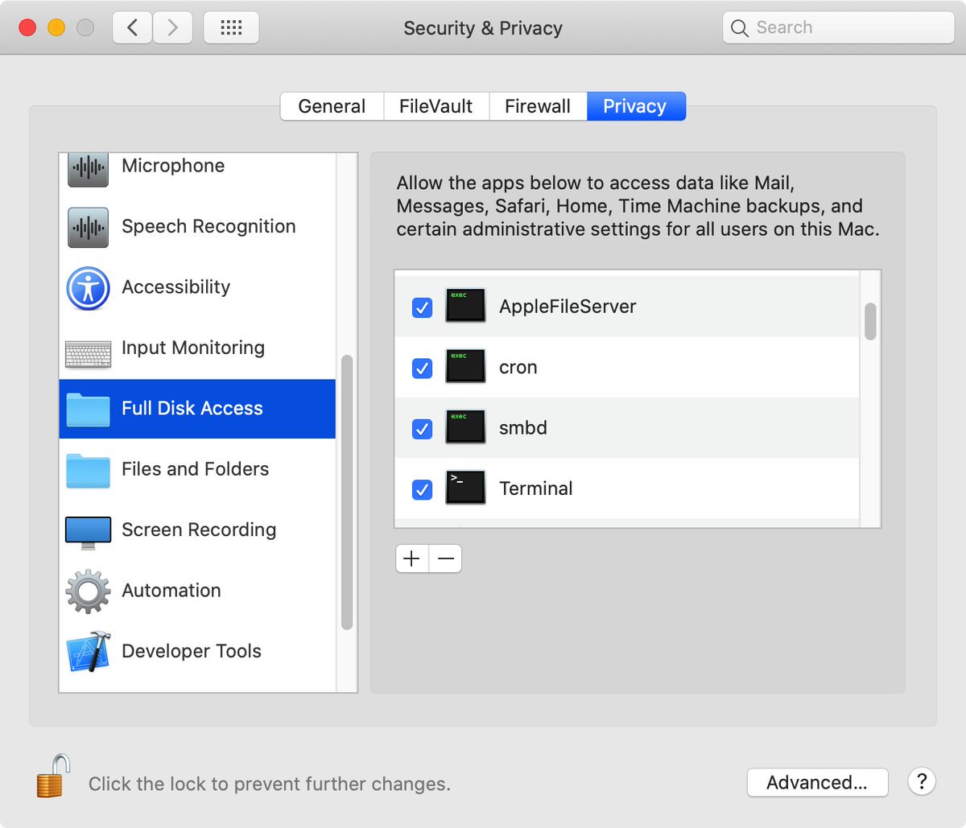Select the Microphone category label
Image resolution: width=966 pixels, height=828 pixels.
pos(173,166)
